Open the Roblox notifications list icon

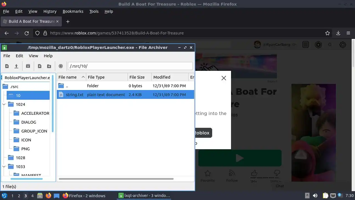point(306,45)
